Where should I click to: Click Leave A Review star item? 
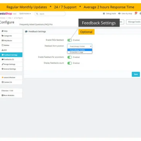point(11,77)
